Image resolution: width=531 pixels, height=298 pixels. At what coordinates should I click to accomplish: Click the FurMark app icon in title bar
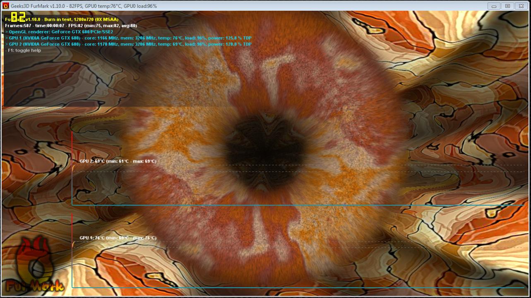coord(6,6)
